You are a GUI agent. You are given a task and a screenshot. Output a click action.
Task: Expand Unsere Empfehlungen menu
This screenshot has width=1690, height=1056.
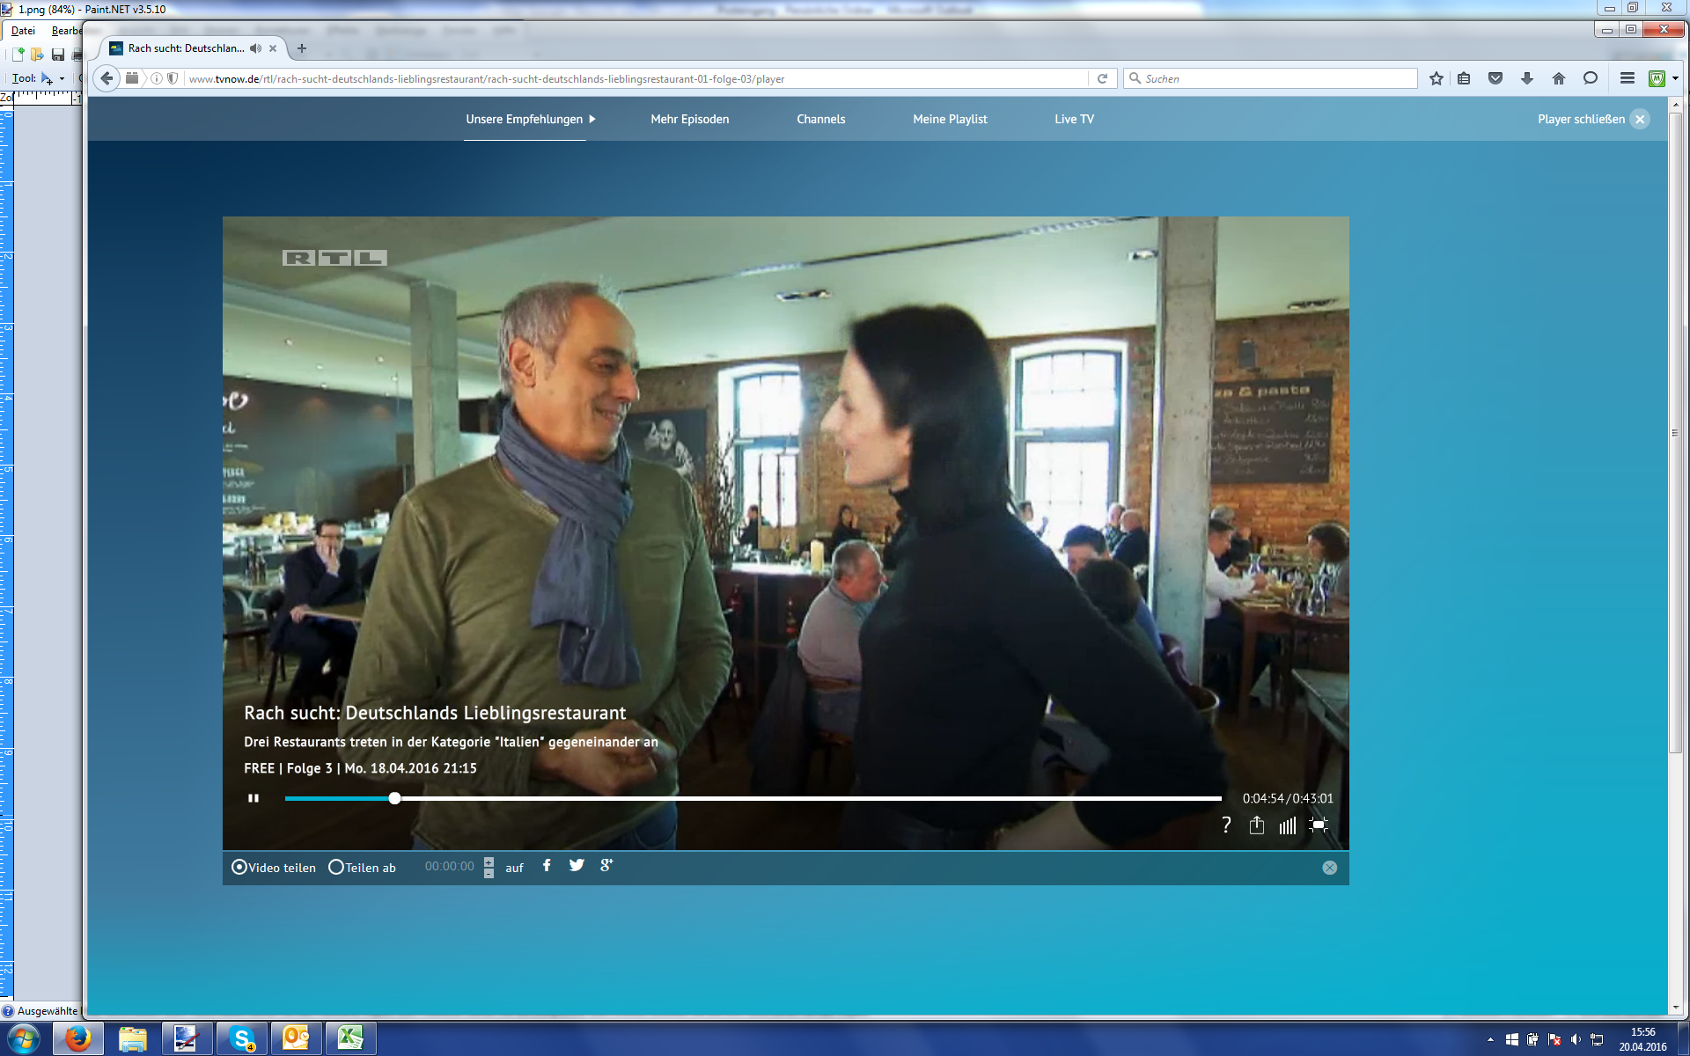click(531, 120)
